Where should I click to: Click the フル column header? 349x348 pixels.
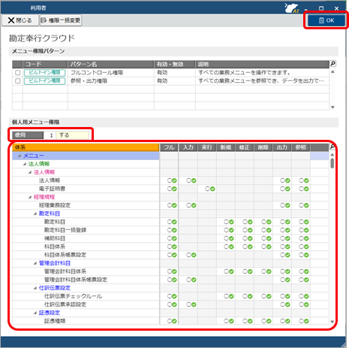pyautogui.click(x=169, y=147)
